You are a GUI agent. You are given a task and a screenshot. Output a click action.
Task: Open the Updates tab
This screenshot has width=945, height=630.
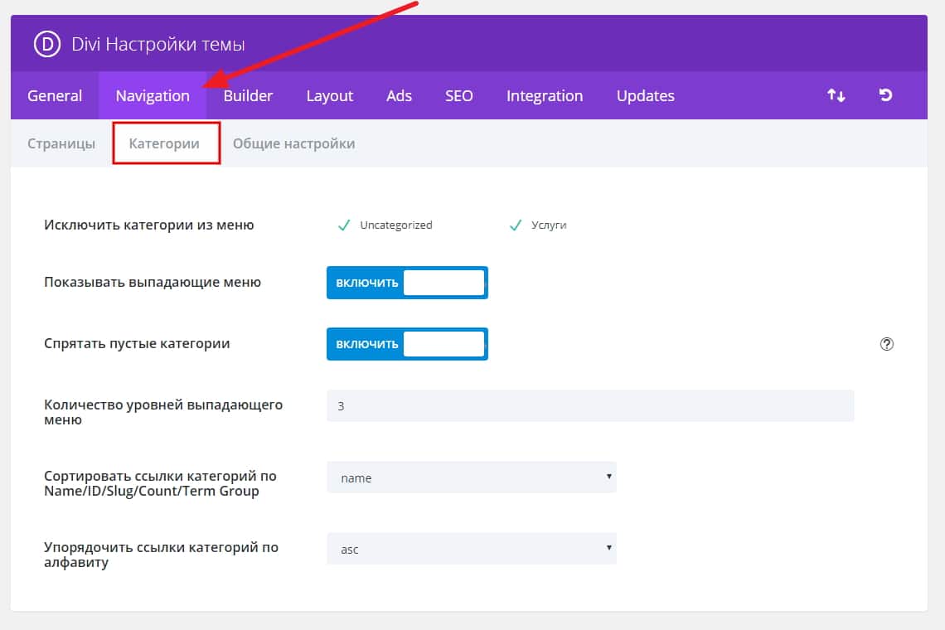coord(645,95)
